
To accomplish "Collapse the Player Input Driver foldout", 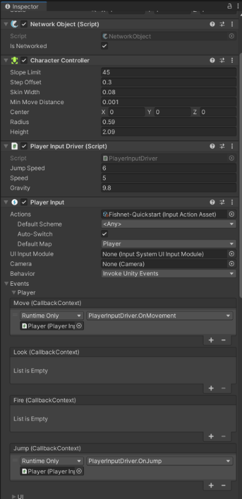I will click(x=6, y=147).
